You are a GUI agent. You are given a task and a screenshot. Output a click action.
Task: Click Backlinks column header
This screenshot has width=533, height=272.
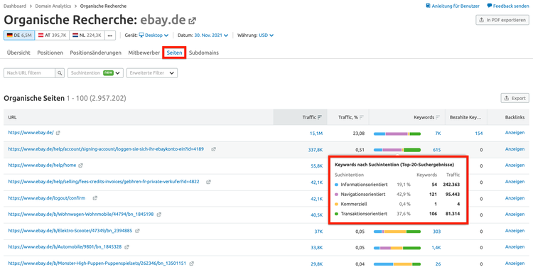point(515,117)
